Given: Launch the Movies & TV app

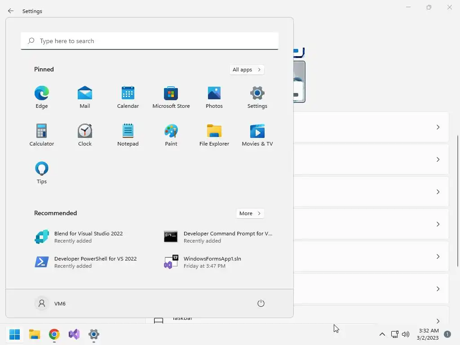Looking at the screenshot, I should pyautogui.click(x=257, y=135).
